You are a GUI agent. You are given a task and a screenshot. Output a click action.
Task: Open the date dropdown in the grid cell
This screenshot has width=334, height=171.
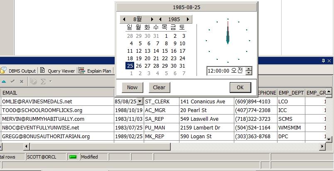tap(140, 101)
